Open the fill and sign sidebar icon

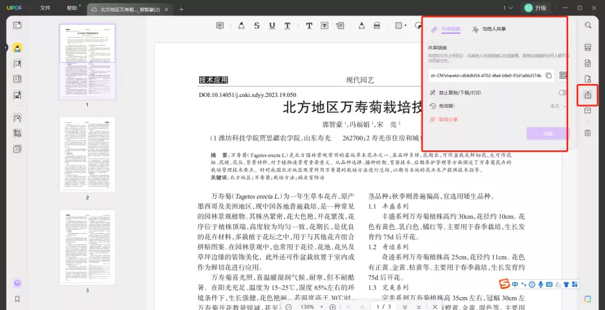[x=17, y=95]
